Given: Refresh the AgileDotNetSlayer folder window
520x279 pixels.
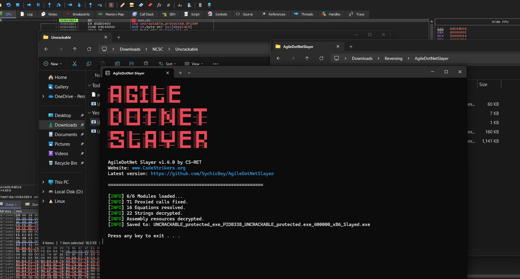Looking at the screenshot, I should tap(321, 58).
